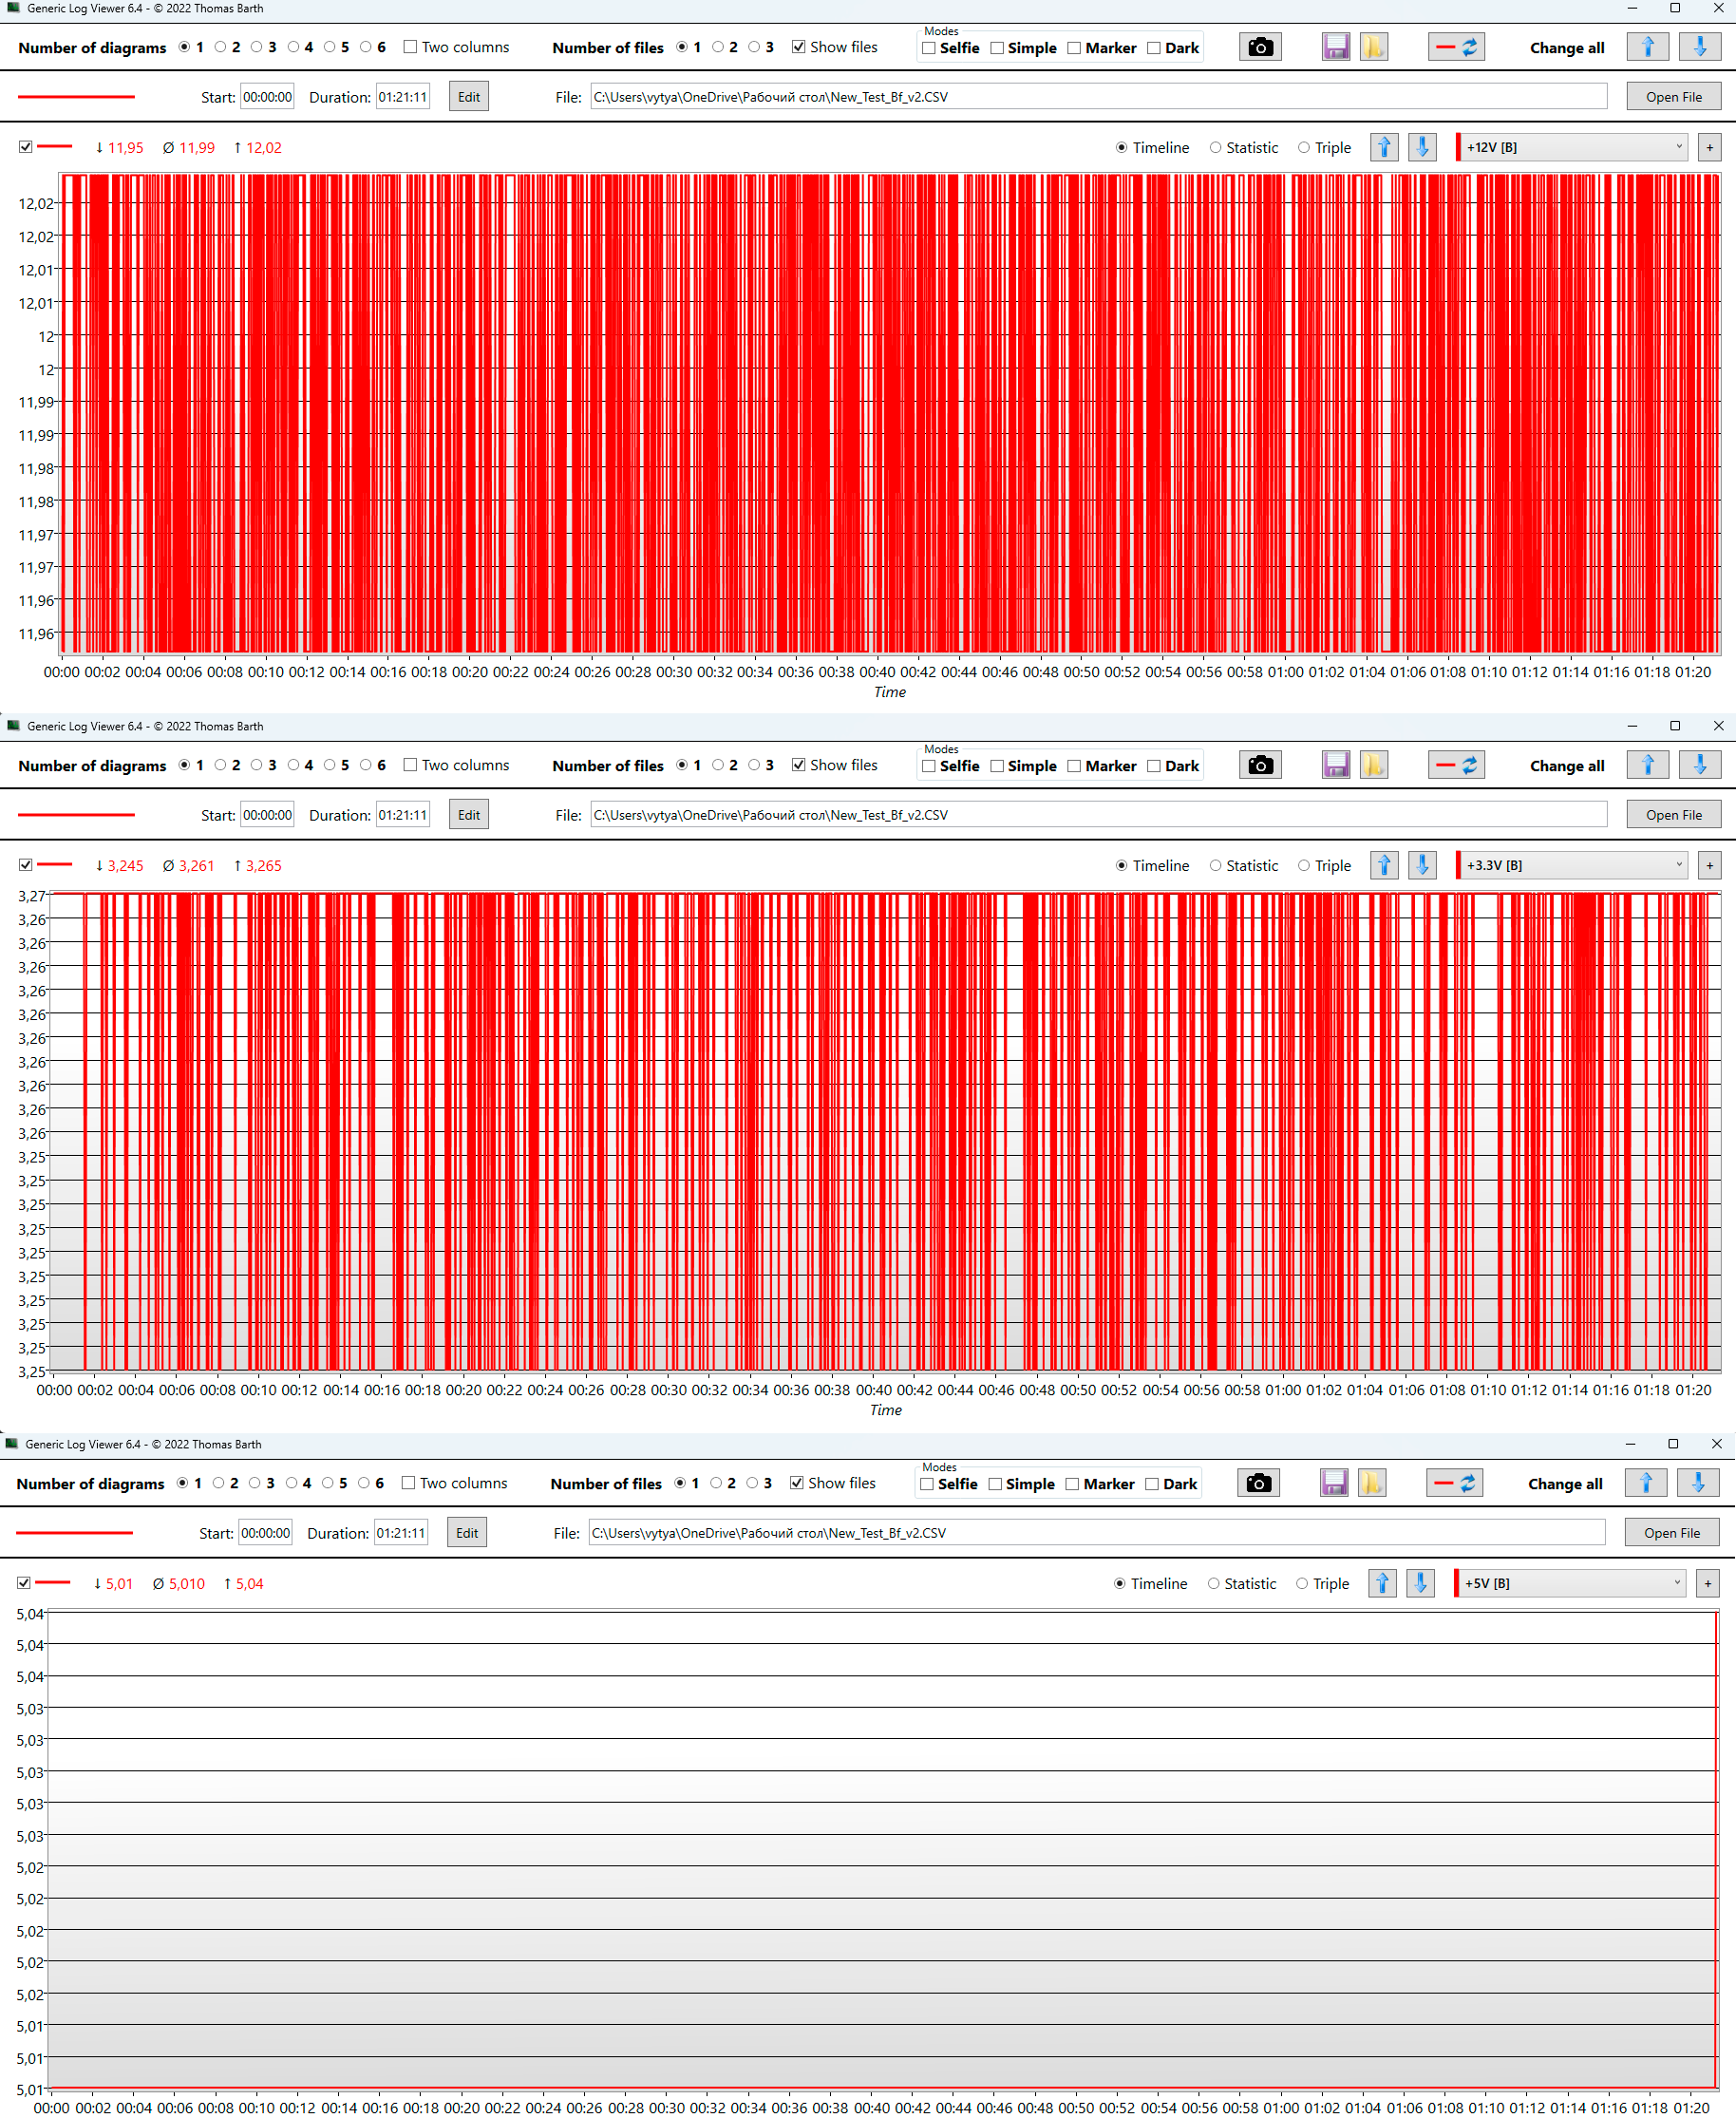
Task: Click Open File in the +5V window
Action: click(1672, 1533)
